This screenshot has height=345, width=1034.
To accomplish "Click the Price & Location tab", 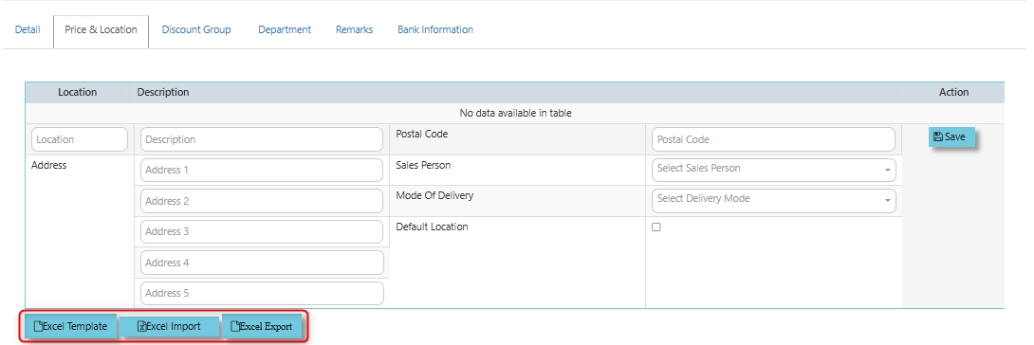I will pyautogui.click(x=101, y=29).
